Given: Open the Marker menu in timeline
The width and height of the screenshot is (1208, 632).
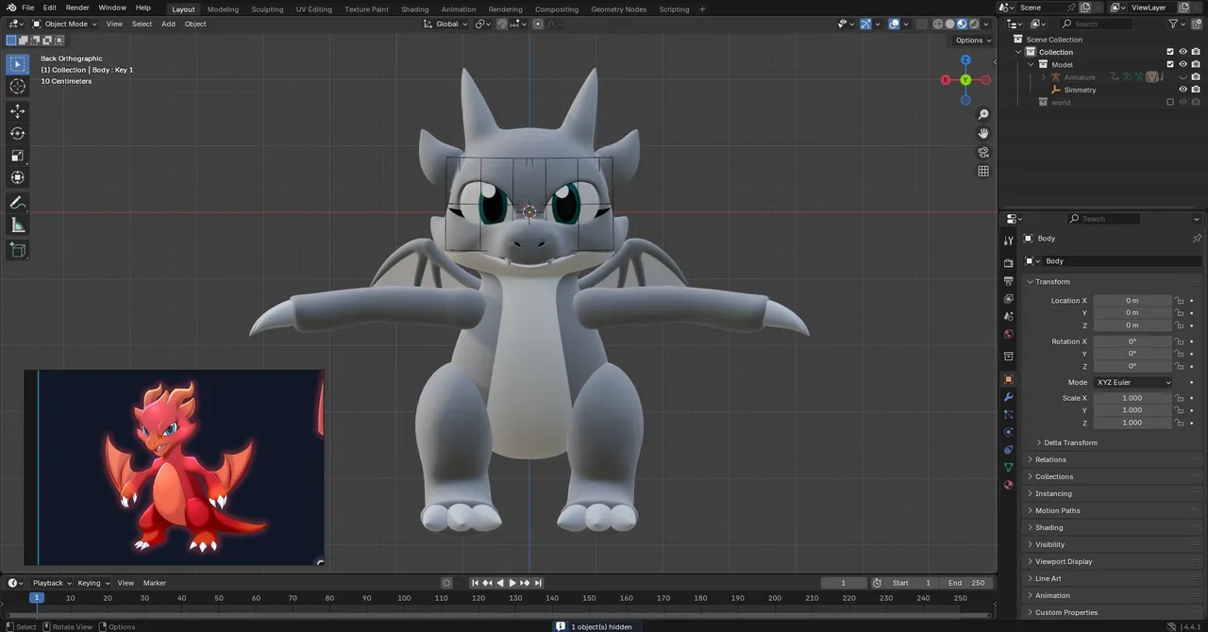Looking at the screenshot, I should tap(155, 583).
